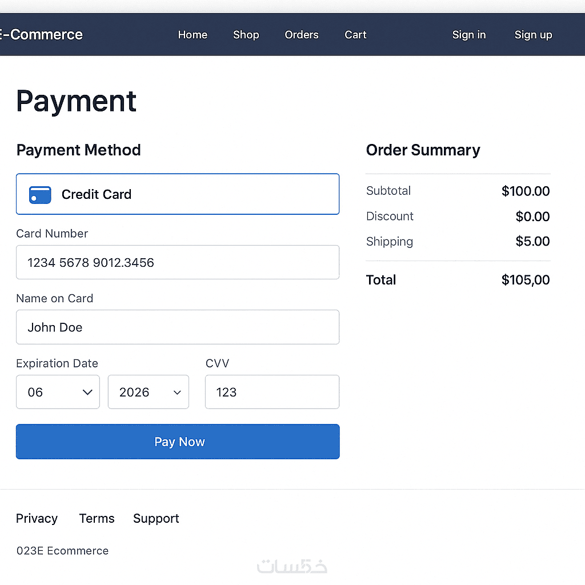
Task: Click the credit card icon
Action: click(x=40, y=195)
